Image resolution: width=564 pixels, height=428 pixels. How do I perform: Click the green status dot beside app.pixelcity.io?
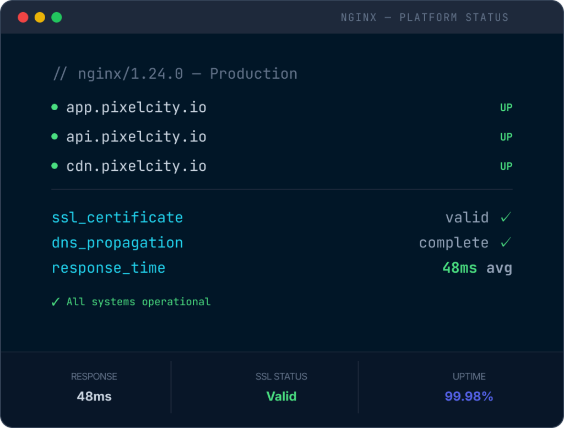click(55, 107)
